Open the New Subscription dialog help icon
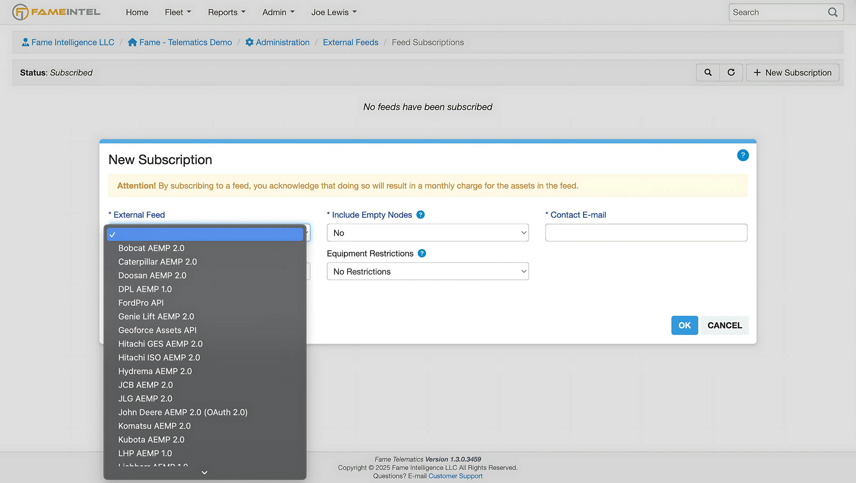The height and width of the screenshot is (483, 856). (743, 155)
